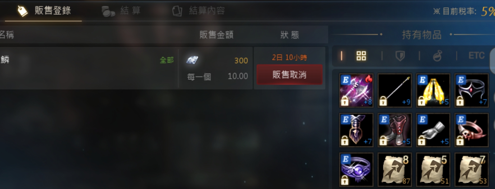Select the silver circlet helmet +7

click(472, 91)
